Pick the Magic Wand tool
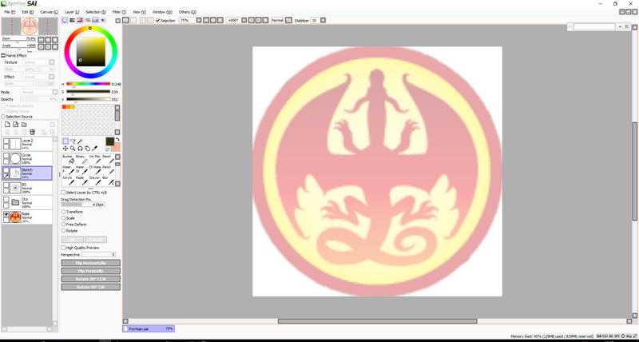 click(80, 141)
